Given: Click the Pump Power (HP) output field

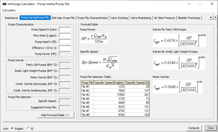Looking at the screenshot, I should pos(65,54).
